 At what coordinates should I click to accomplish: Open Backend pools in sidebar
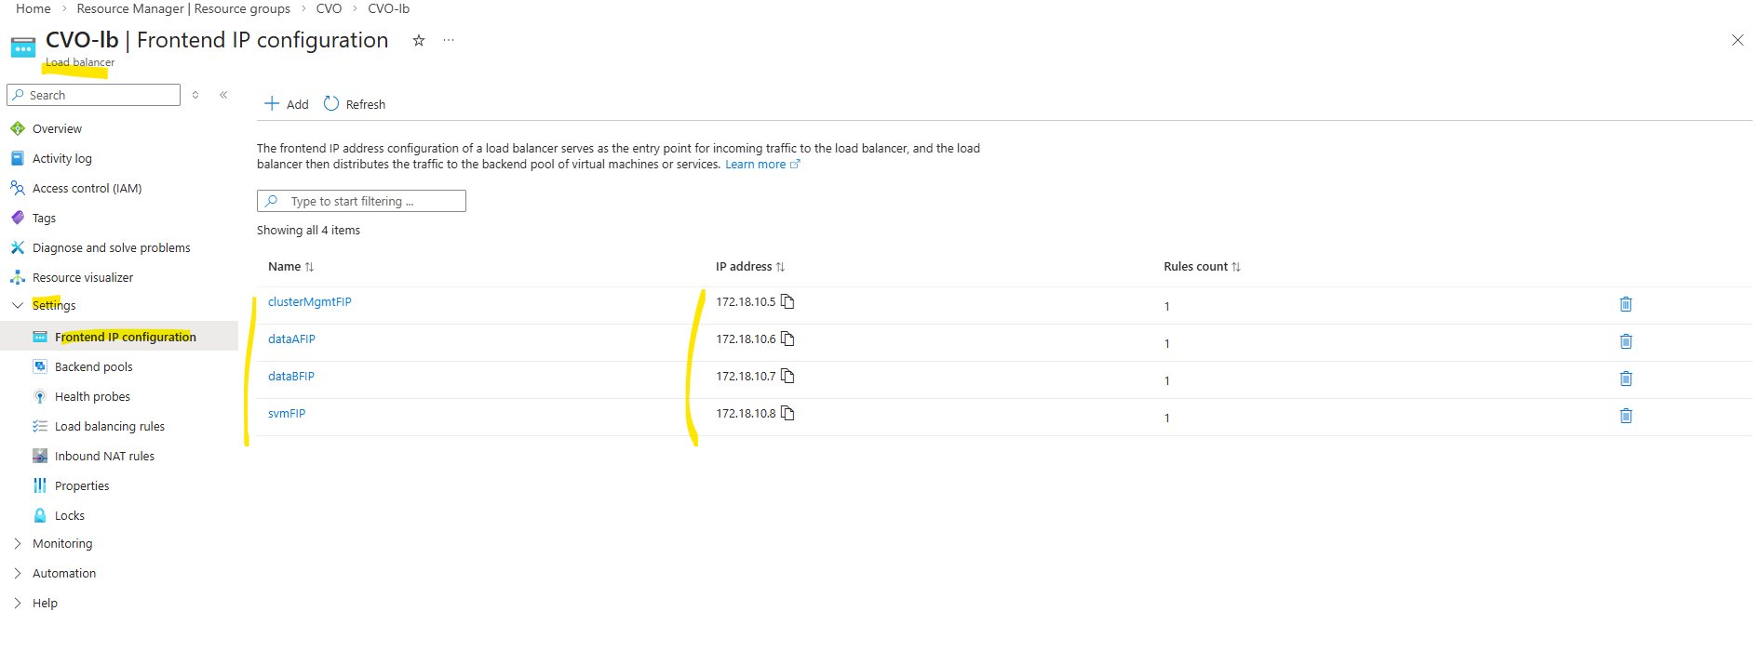coord(93,366)
